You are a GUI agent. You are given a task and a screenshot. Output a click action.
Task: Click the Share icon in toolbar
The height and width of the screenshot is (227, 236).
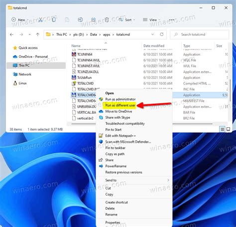94,20
